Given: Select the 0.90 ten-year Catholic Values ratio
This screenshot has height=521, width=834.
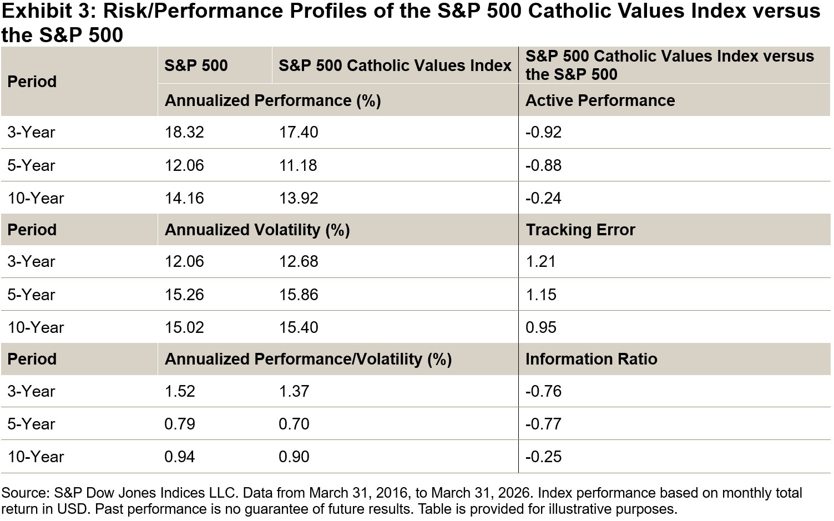Looking at the screenshot, I should [294, 457].
